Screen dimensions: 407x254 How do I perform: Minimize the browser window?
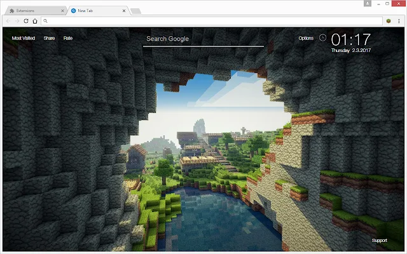click(378, 4)
